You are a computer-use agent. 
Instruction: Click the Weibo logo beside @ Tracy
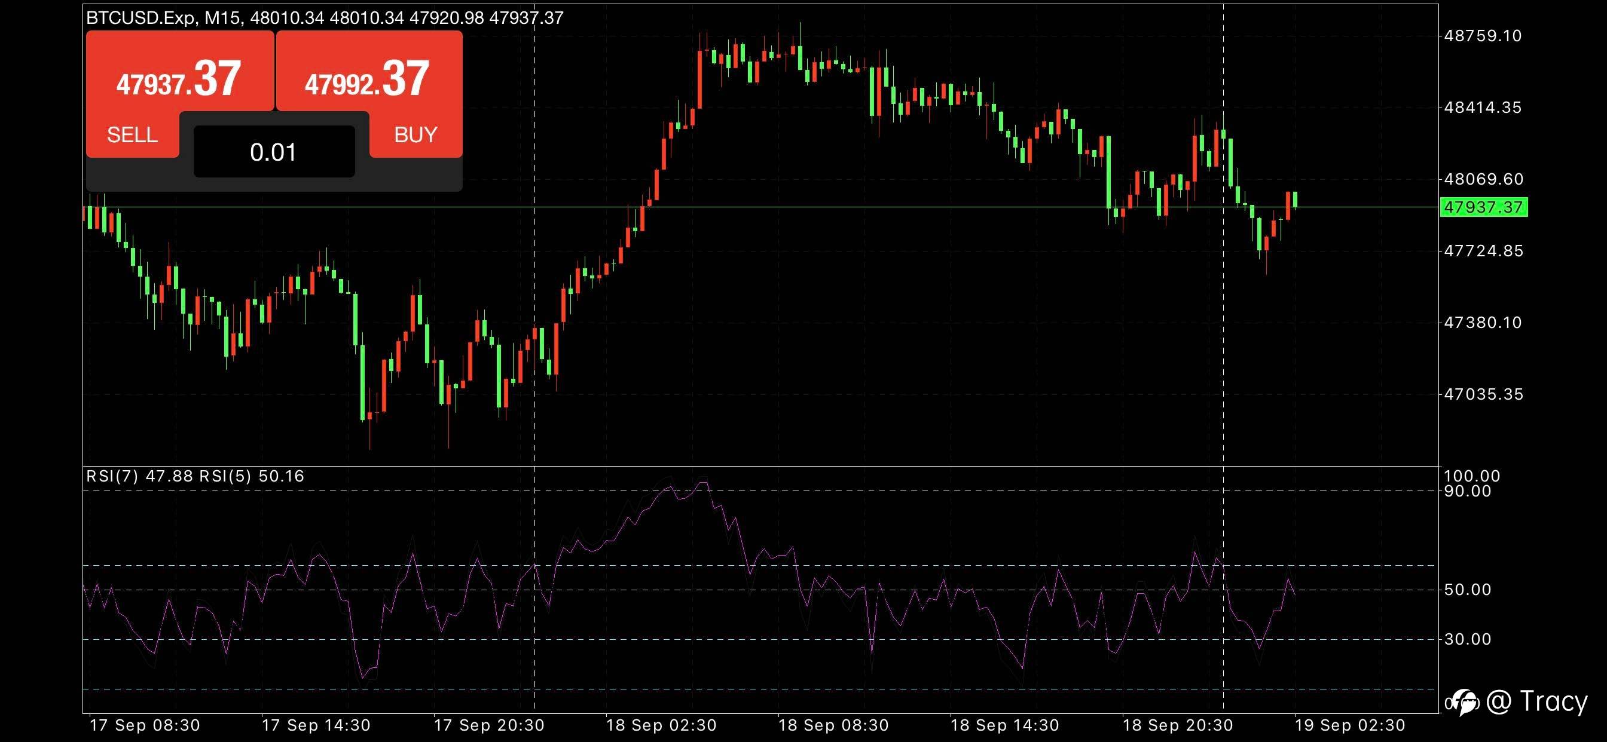[x=1464, y=703]
